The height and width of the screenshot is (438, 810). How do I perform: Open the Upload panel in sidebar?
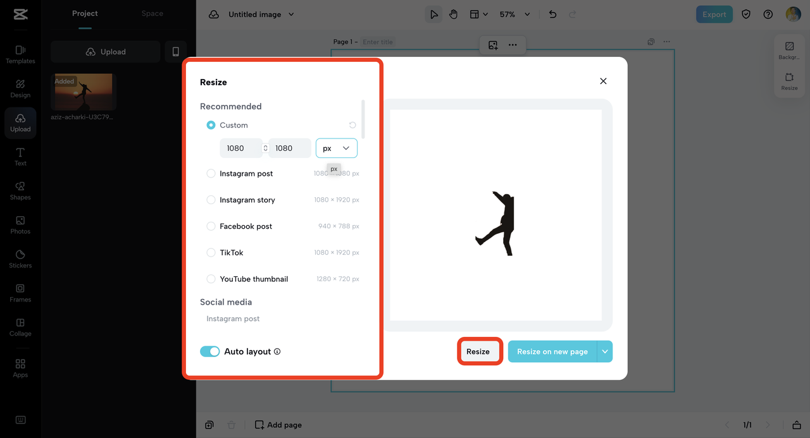[20, 123]
